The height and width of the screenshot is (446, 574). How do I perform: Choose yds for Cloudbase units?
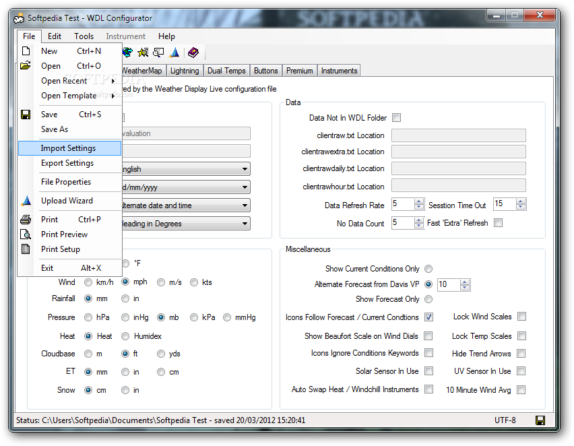pyautogui.click(x=161, y=353)
